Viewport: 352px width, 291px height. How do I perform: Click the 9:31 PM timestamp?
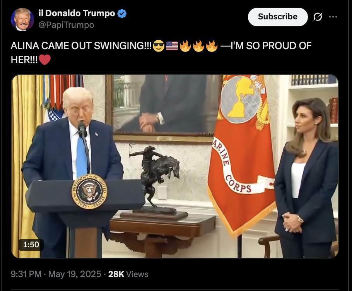pos(26,274)
